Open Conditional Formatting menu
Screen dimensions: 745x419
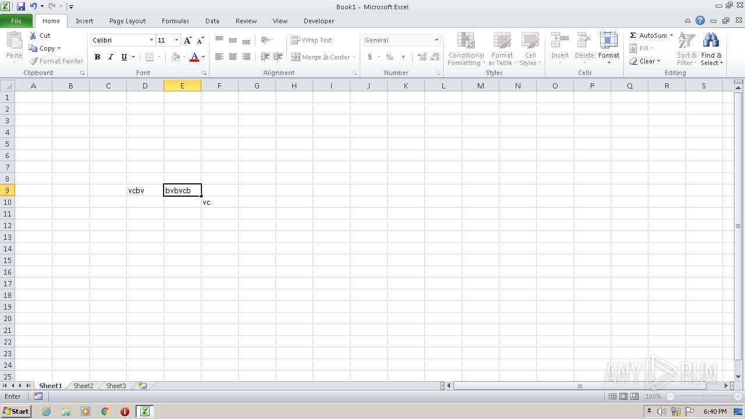click(466, 49)
